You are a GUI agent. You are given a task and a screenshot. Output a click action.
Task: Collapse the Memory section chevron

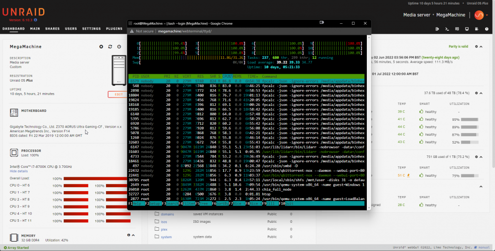click(x=133, y=235)
